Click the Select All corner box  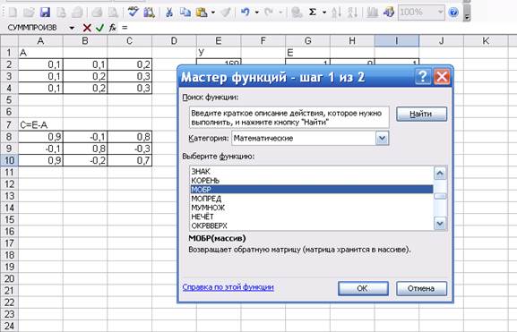pos(9,41)
